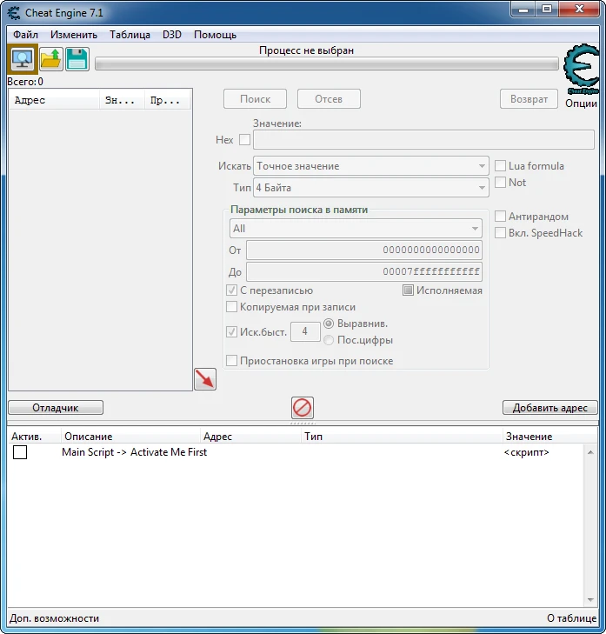Close the Cheat Engine window
Image resolution: width=606 pixels, height=634 pixels.
(579, 9)
